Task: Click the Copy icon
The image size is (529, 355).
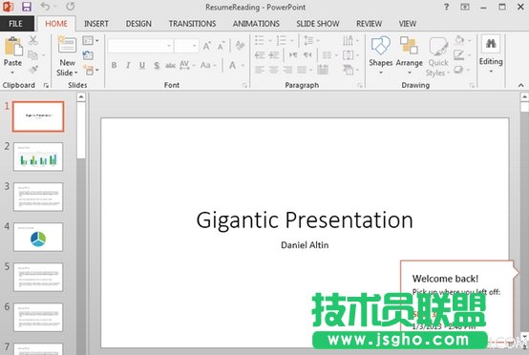Action: click(x=32, y=54)
